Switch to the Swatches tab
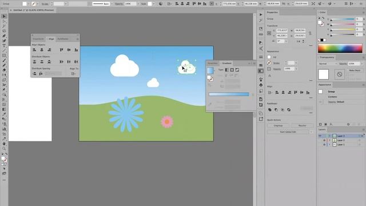 (x=213, y=63)
